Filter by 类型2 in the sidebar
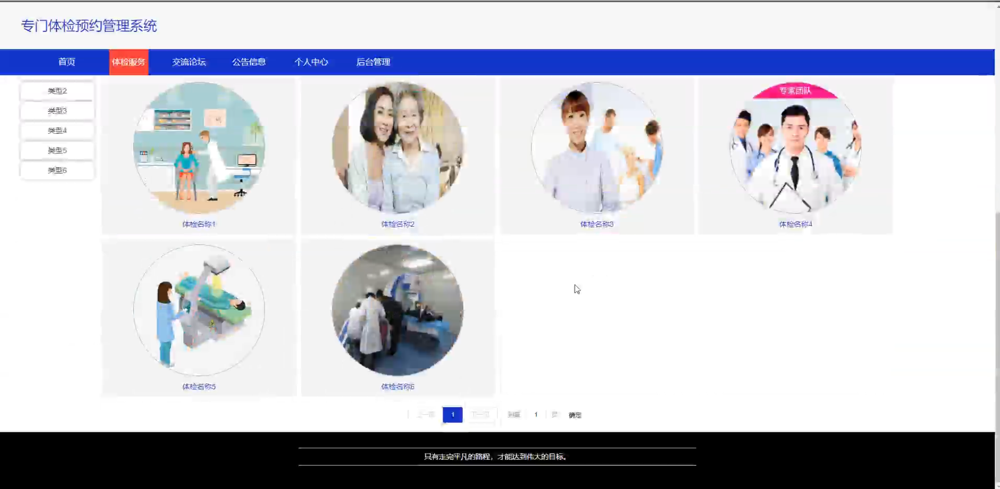The image size is (1000, 489). click(x=57, y=91)
